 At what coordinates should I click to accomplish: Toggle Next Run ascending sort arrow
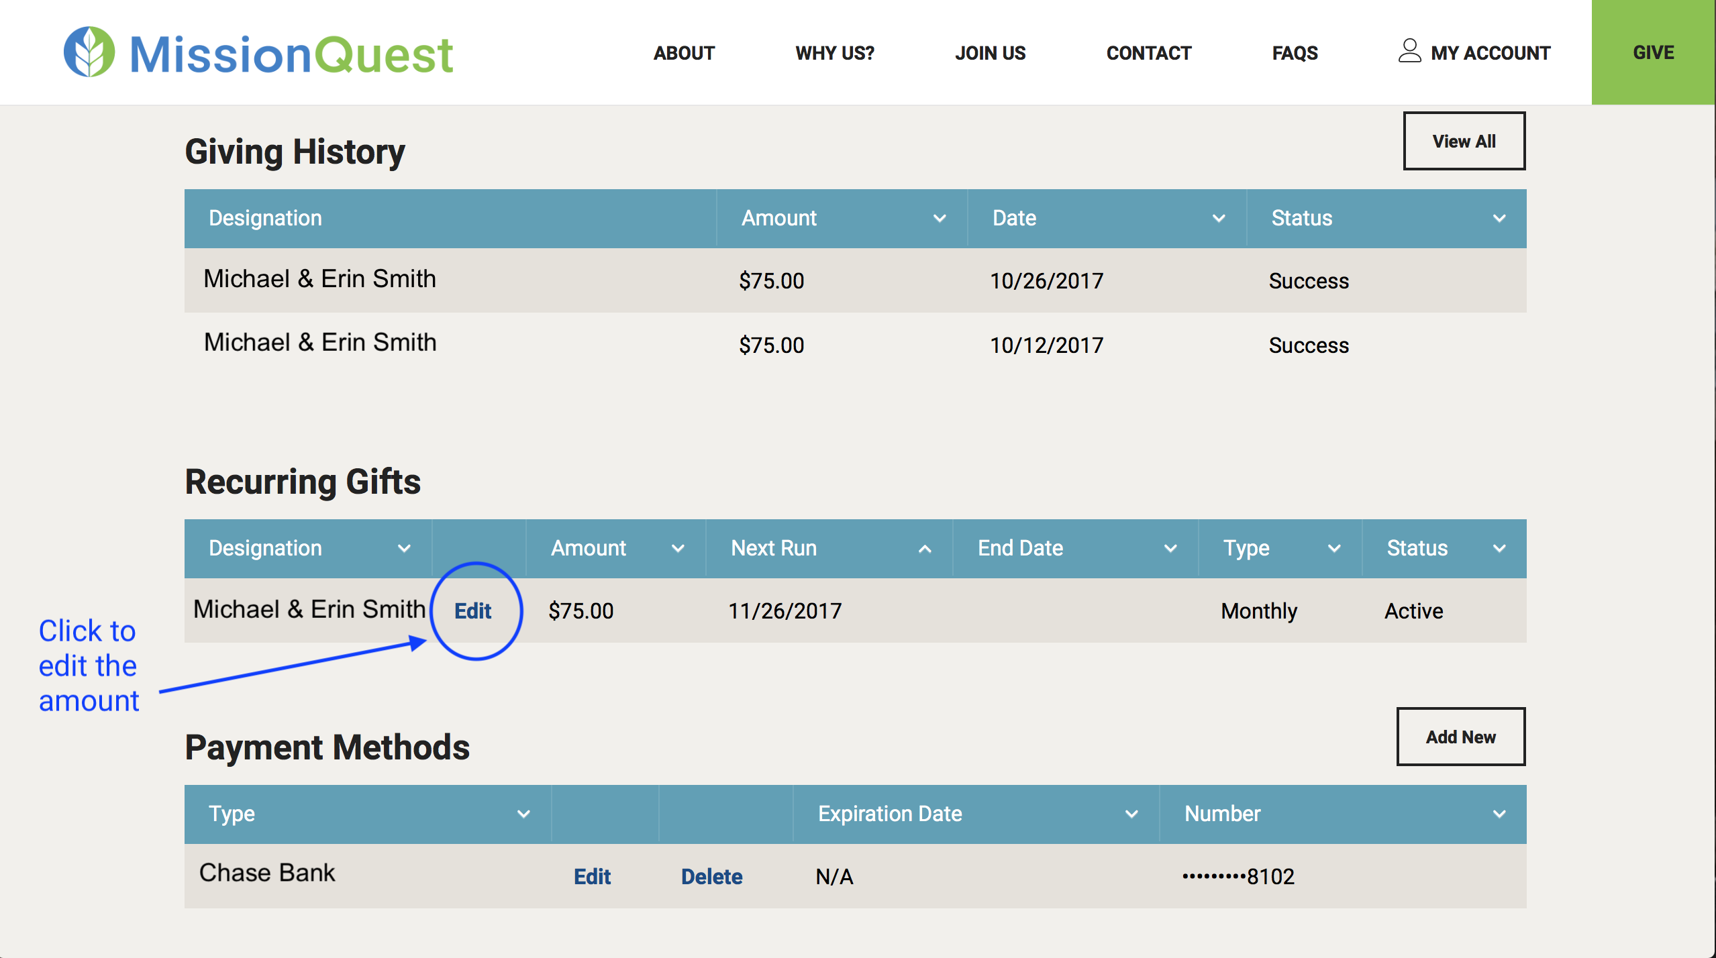tap(925, 549)
